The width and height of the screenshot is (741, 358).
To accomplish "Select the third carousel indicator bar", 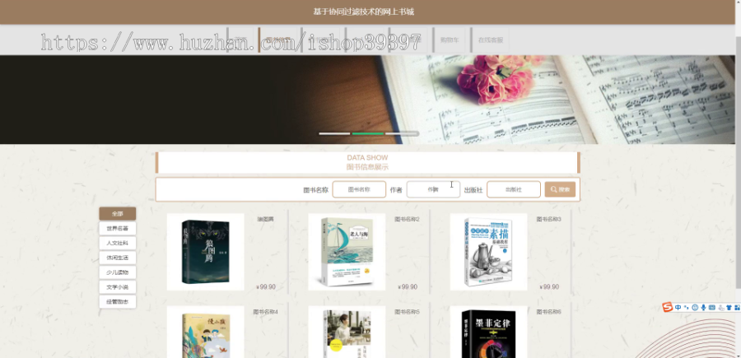I will pyautogui.click(x=402, y=133).
